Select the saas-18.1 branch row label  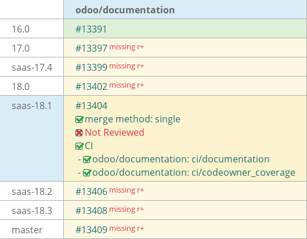point(32,106)
